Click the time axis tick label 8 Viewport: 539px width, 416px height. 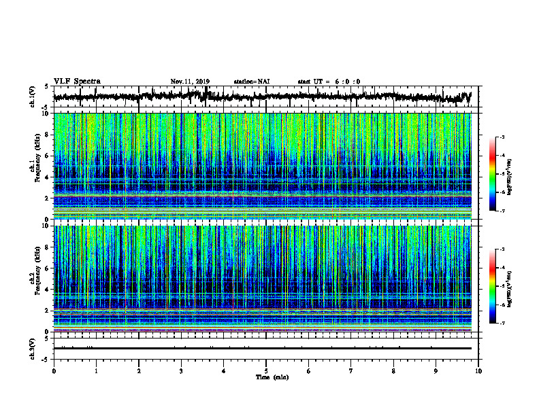tap(393, 371)
